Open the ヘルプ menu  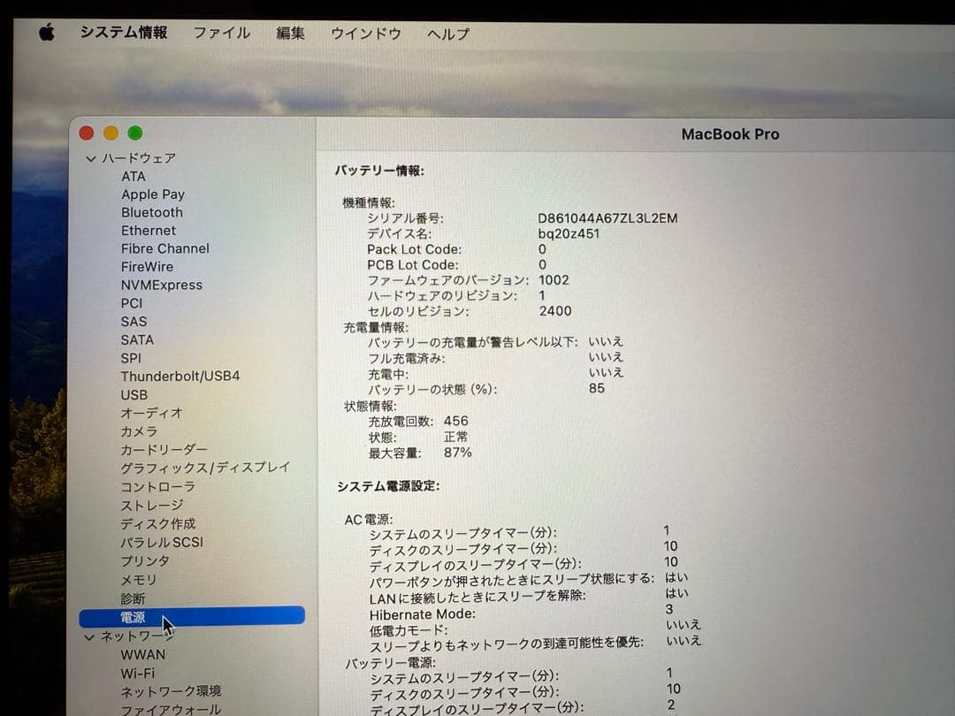[x=447, y=33]
